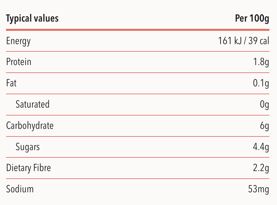Click the 2.2g dietary fibre value
This screenshot has width=277, height=205.
pos(261,168)
